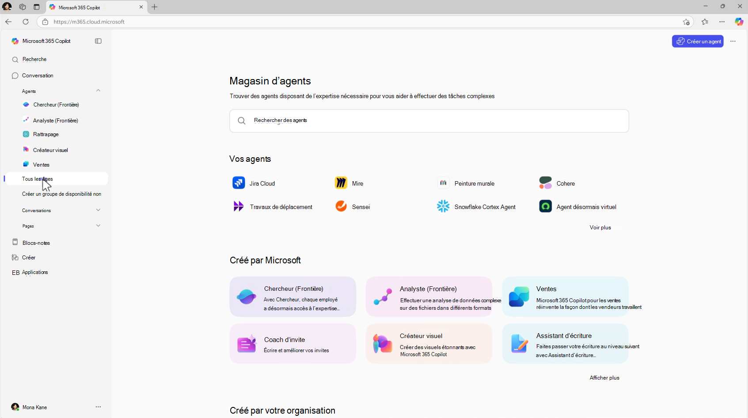The height and width of the screenshot is (418, 748).
Task: Click Créer un groupe de disponibilité non
Action: [x=61, y=194]
